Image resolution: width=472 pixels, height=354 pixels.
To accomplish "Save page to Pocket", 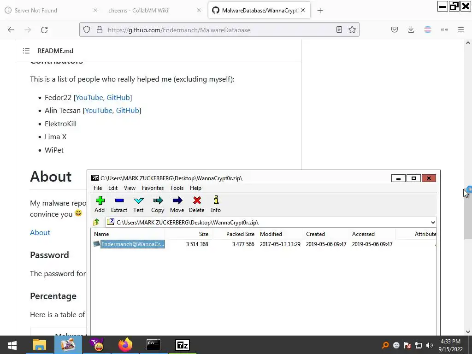I will tap(395, 29).
